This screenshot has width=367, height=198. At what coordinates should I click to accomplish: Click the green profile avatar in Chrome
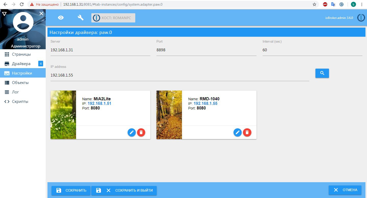click(x=353, y=4)
